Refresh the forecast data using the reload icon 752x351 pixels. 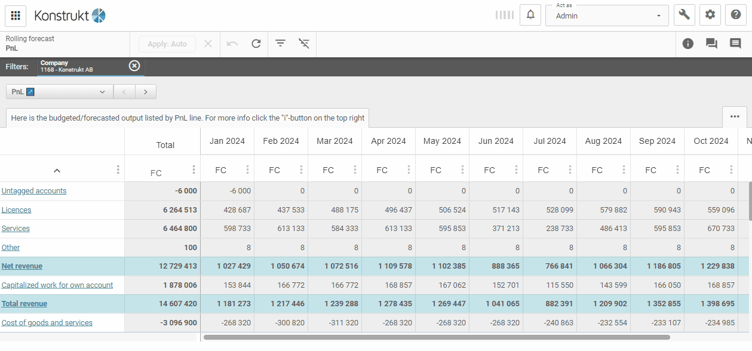256,44
